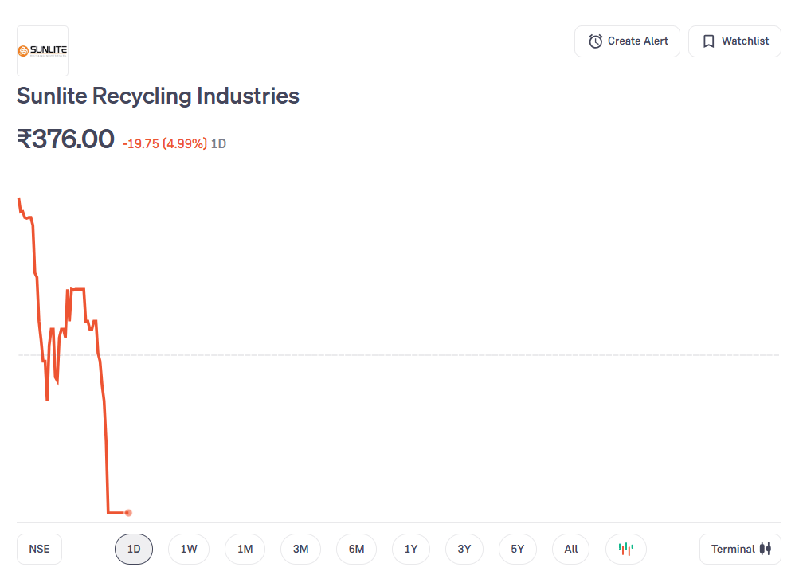Image resolution: width=799 pixels, height=575 pixels.
Task: Show the 5Y price chart
Action: (x=518, y=549)
